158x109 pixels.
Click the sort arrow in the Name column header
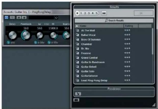[x=77, y=26]
